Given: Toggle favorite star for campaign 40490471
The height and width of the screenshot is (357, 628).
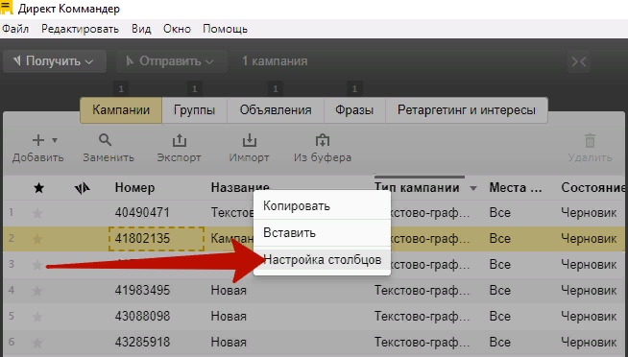Looking at the screenshot, I should pos(37,212).
